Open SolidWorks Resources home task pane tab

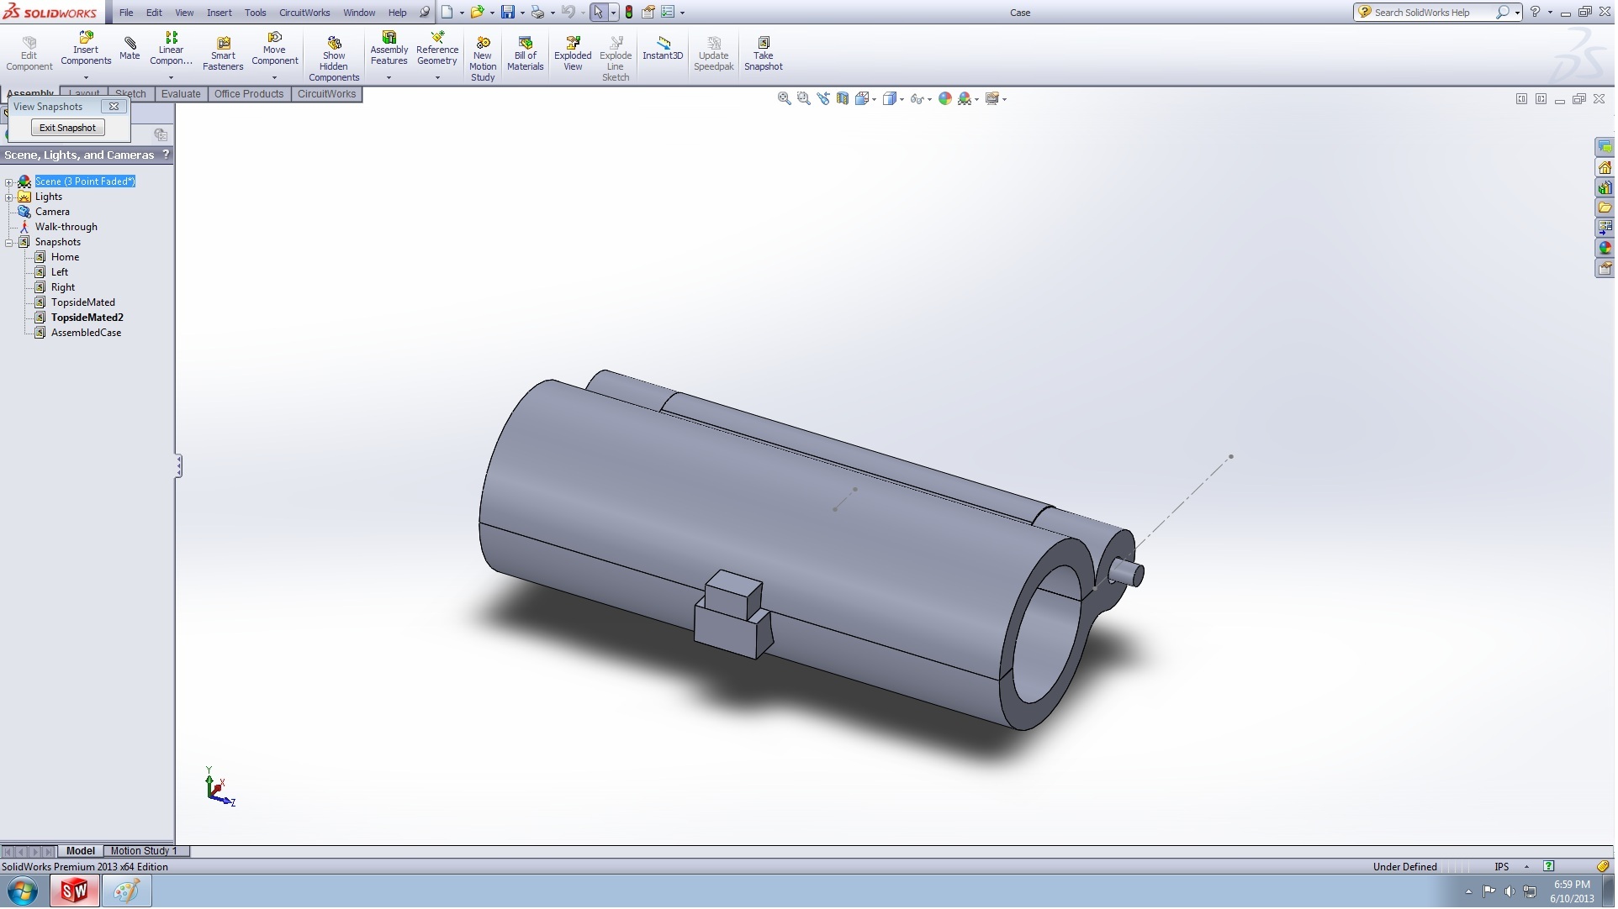pyautogui.click(x=1605, y=167)
